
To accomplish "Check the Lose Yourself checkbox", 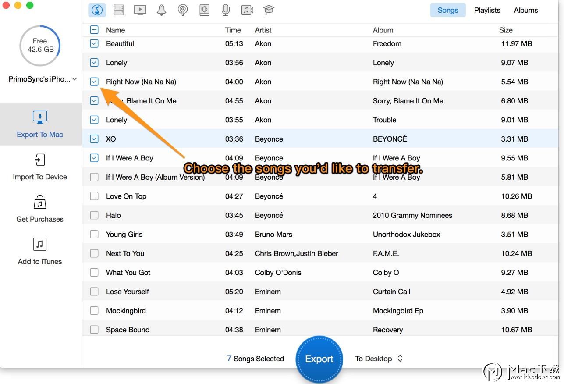I will pyautogui.click(x=94, y=292).
